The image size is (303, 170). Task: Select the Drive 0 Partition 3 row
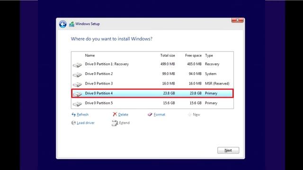[152, 84]
